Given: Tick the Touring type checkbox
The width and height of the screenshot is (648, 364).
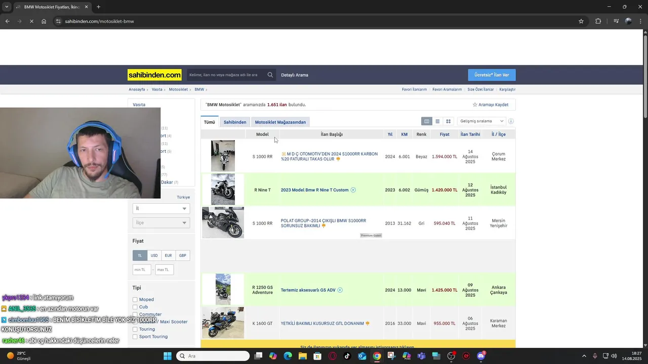Looking at the screenshot, I should [x=135, y=329].
